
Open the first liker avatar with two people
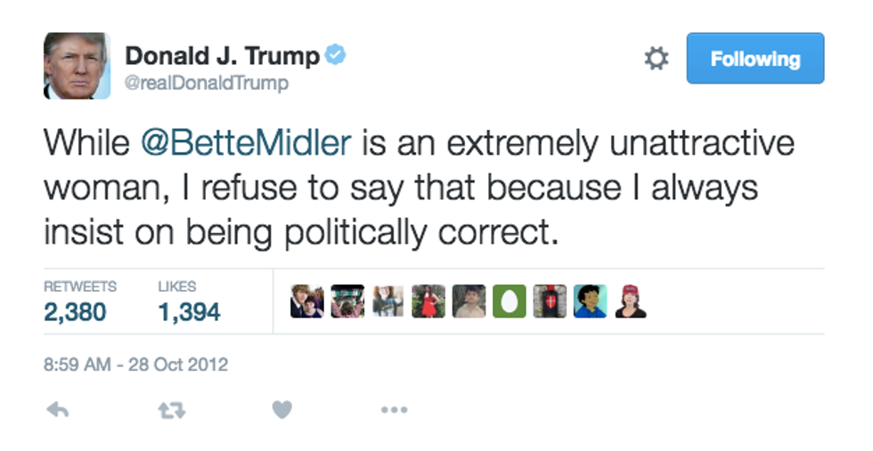[306, 302]
